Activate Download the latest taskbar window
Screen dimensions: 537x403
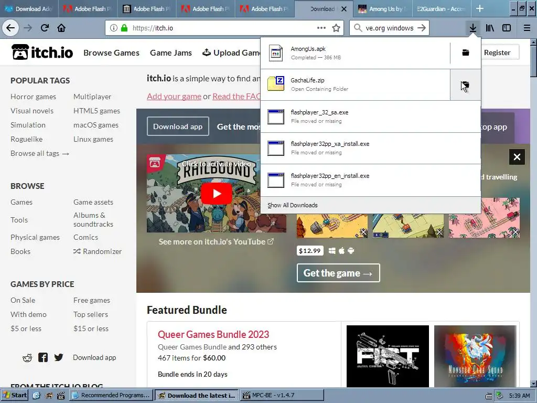(x=197, y=395)
